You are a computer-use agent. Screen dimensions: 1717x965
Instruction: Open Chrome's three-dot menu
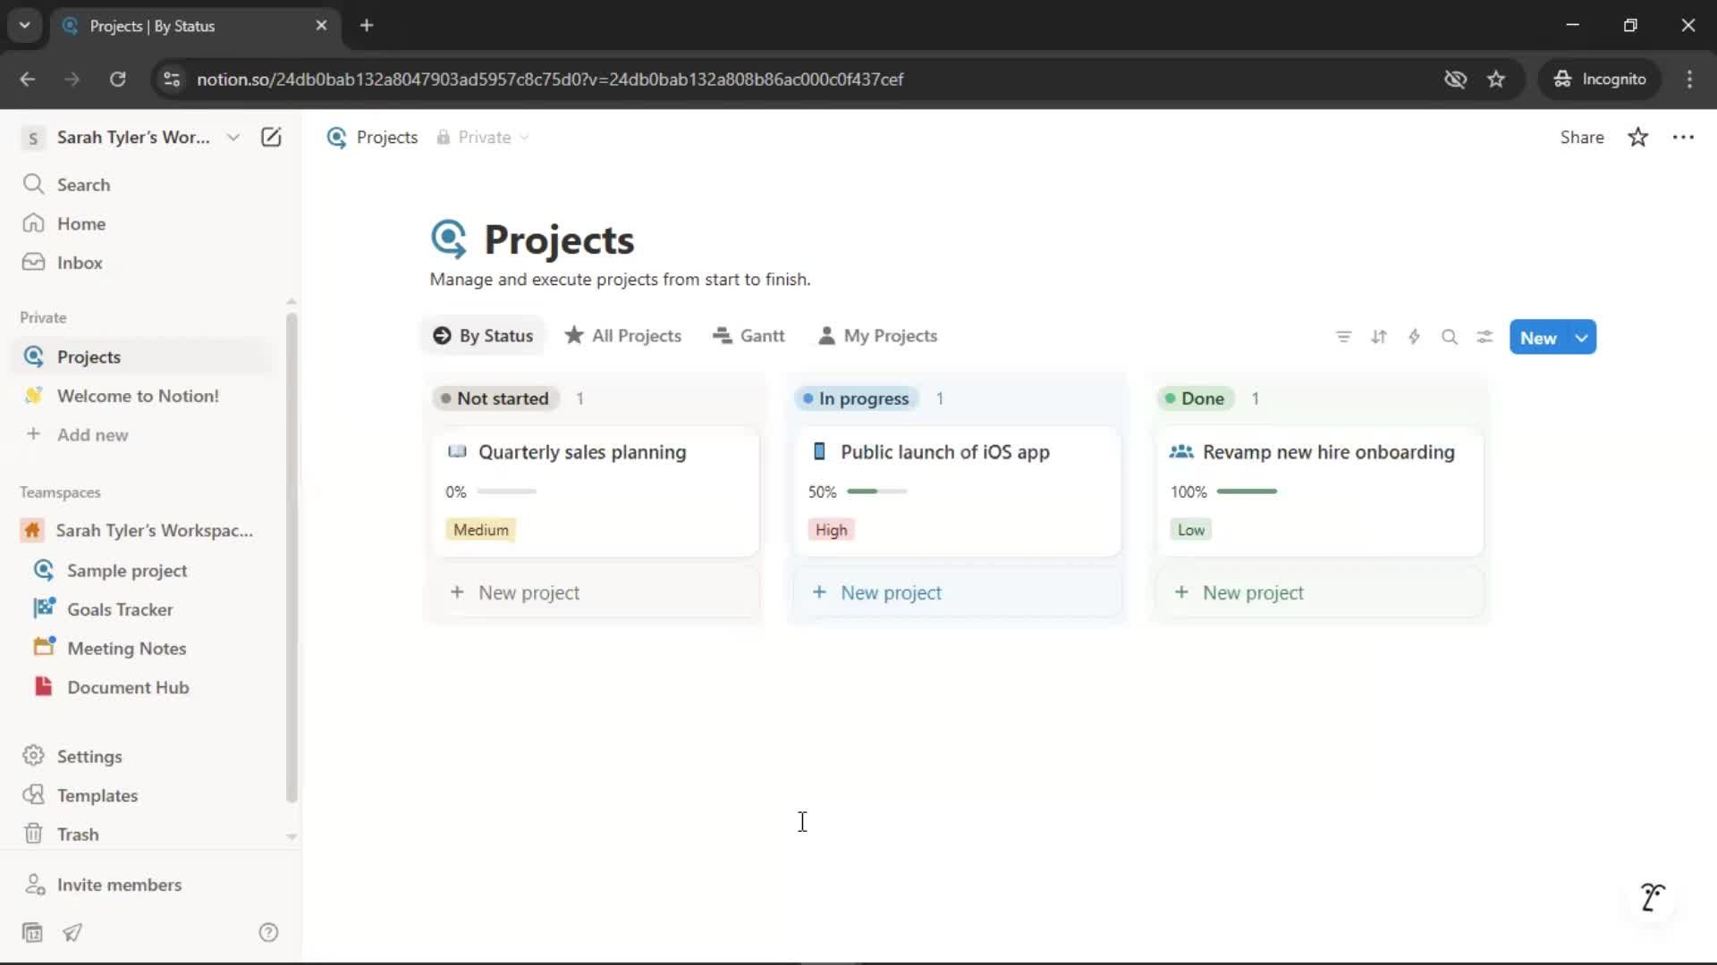pos(1689,79)
